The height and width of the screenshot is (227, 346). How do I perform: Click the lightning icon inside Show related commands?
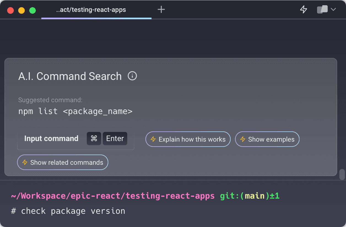pyautogui.click(x=25, y=162)
